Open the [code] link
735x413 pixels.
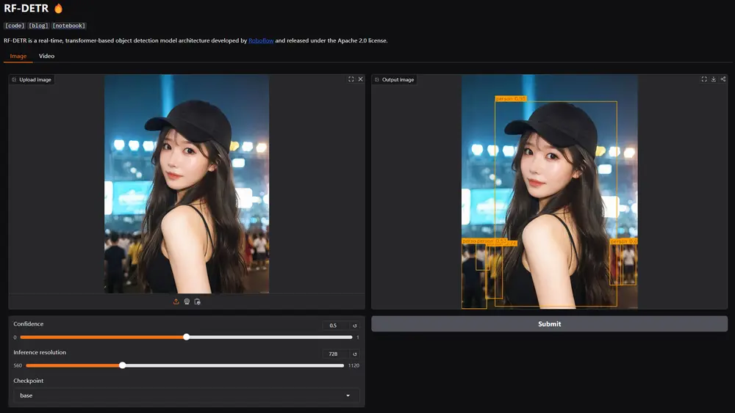pyautogui.click(x=15, y=26)
